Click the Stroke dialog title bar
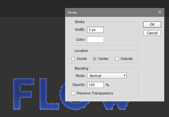The height and width of the screenshot is (117, 169). [x=115, y=12]
